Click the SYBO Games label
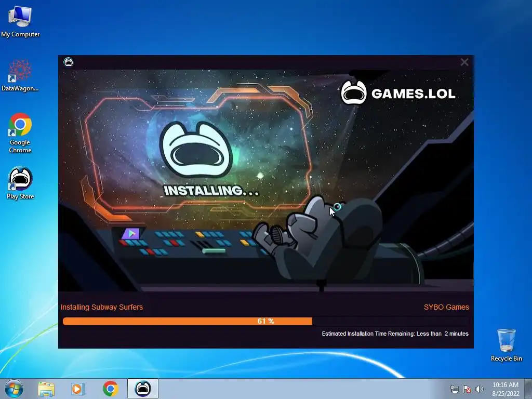 tap(446, 307)
